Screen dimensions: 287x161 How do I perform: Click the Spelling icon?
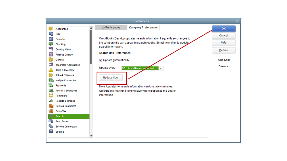(x=51, y=131)
